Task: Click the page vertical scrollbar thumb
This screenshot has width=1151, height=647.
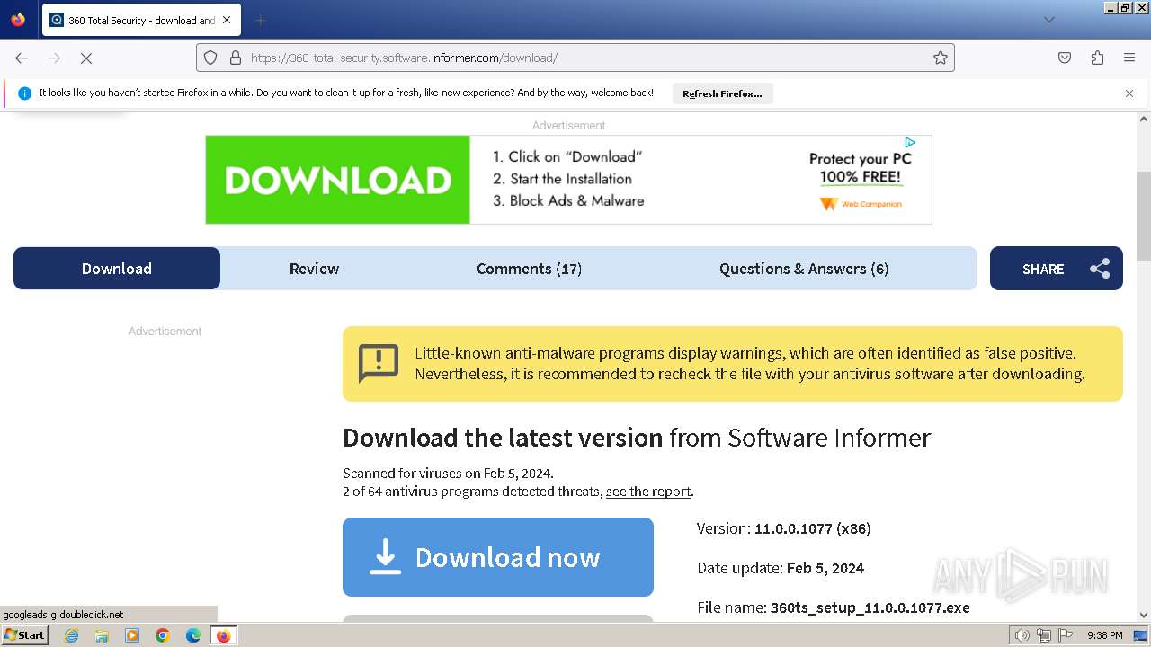Action: coord(1144,214)
